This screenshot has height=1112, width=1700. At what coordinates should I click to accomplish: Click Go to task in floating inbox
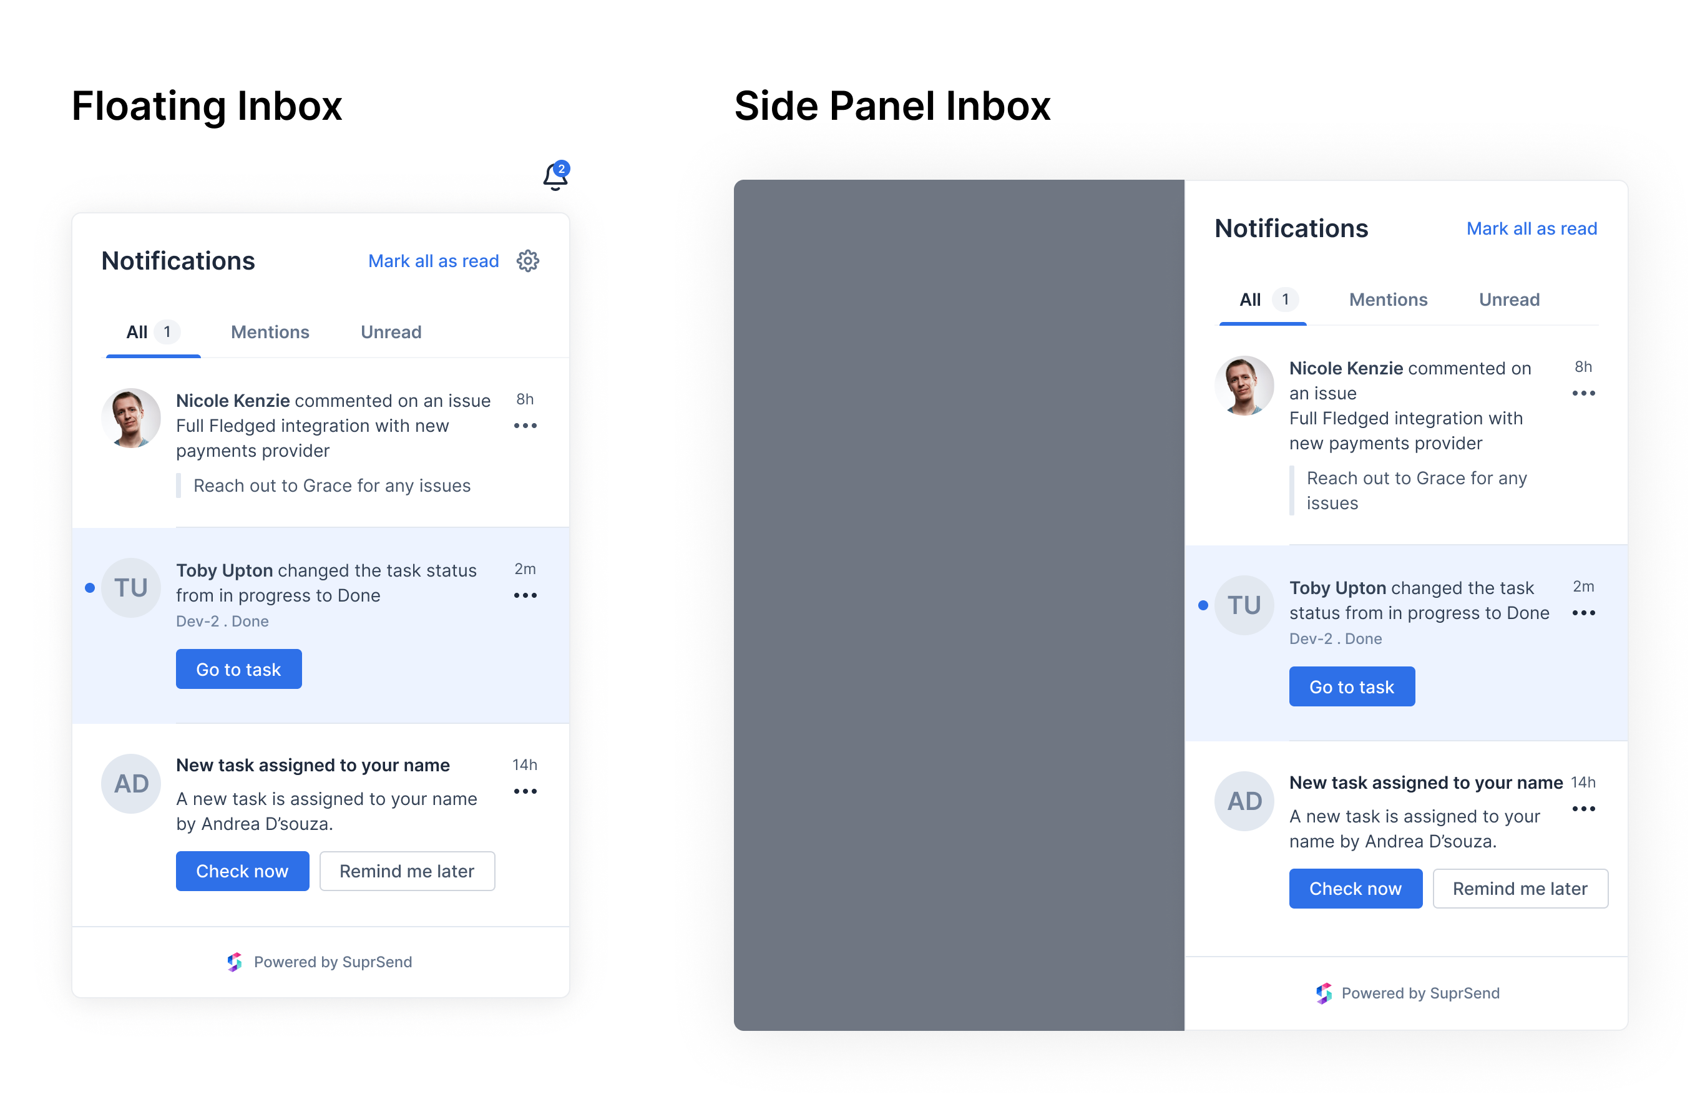tap(238, 669)
